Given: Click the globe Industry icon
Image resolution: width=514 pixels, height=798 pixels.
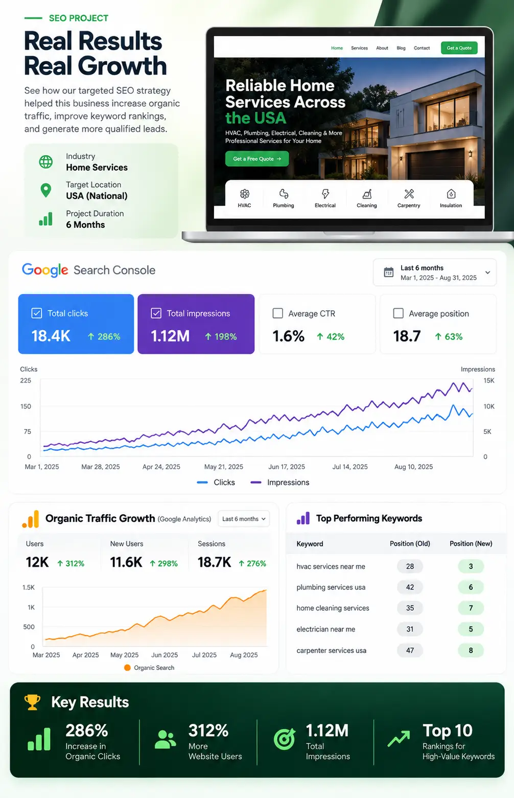Looking at the screenshot, I should [46, 162].
